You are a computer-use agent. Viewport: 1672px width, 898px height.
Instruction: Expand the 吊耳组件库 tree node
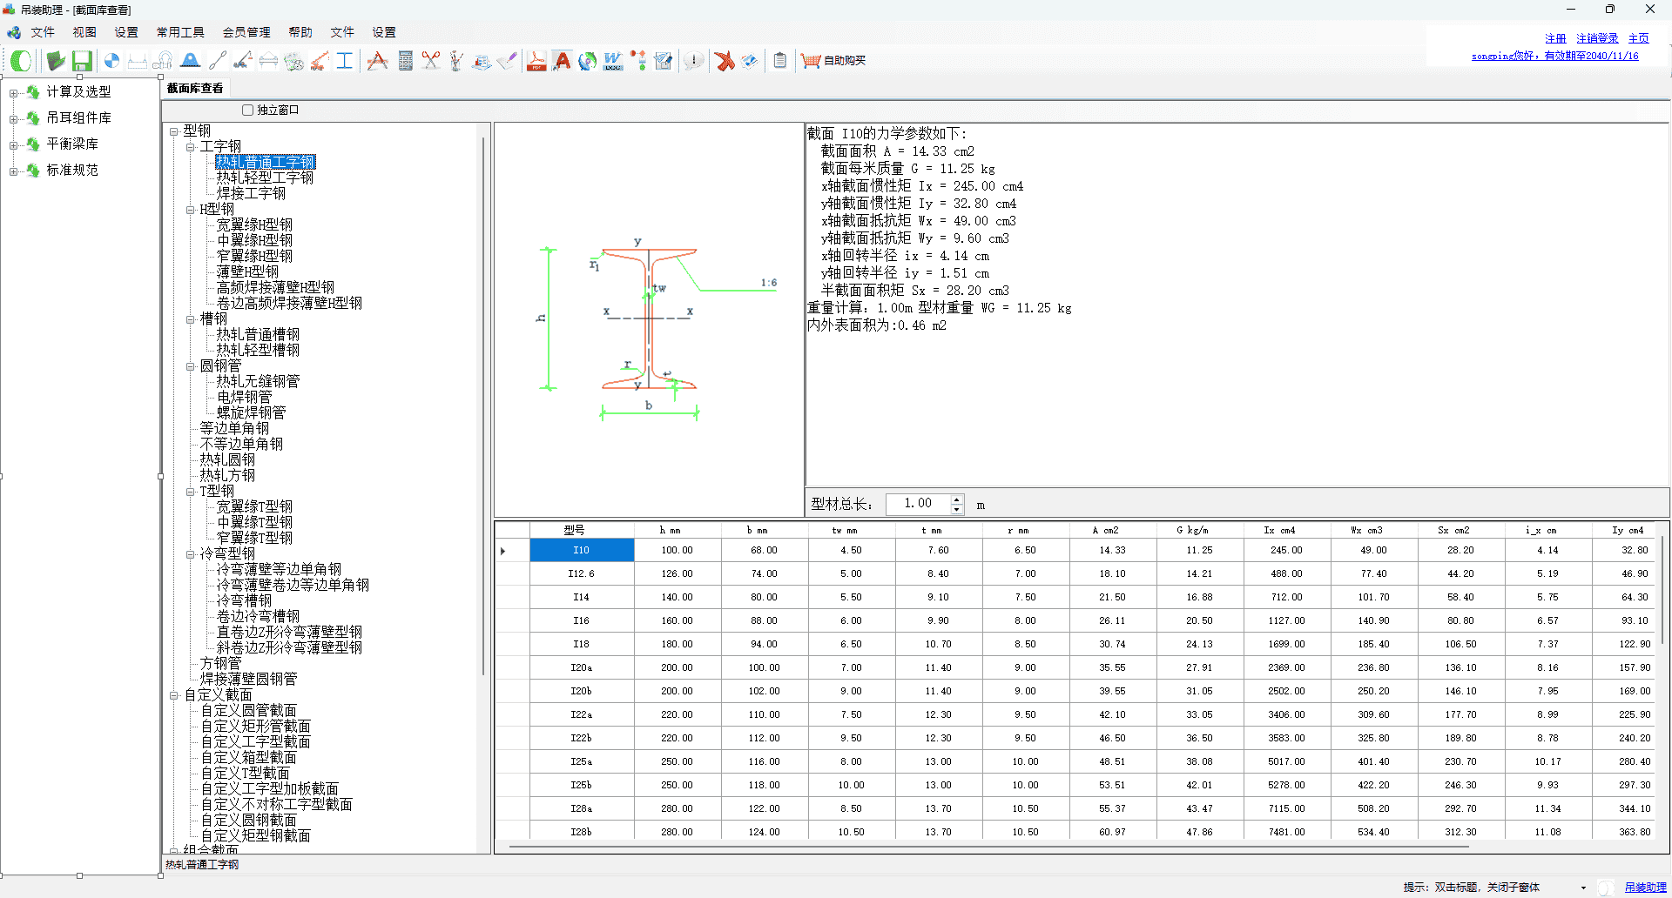tap(13, 118)
